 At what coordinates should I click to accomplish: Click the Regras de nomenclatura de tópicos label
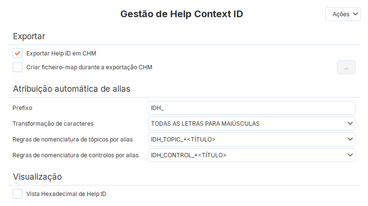click(x=72, y=140)
